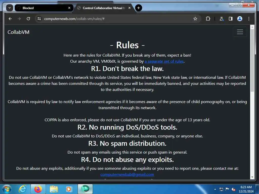Launch Internet Explorer from taskbar
Screen dimensions: 259x194
click(23, 189)
